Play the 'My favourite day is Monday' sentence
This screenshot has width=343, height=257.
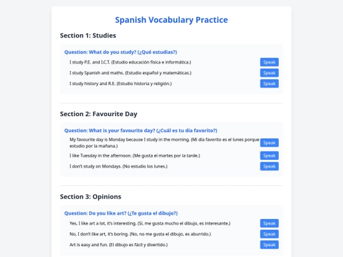pyautogui.click(x=269, y=143)
